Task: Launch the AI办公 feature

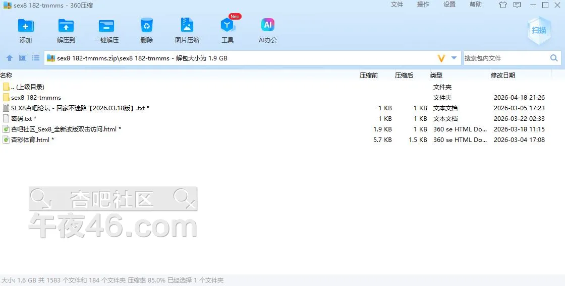Action: coord(267,26)
